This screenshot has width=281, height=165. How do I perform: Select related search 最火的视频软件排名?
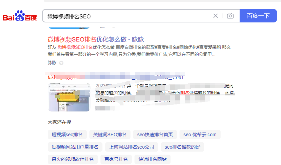pyautogui.click(x=72, y=159)
